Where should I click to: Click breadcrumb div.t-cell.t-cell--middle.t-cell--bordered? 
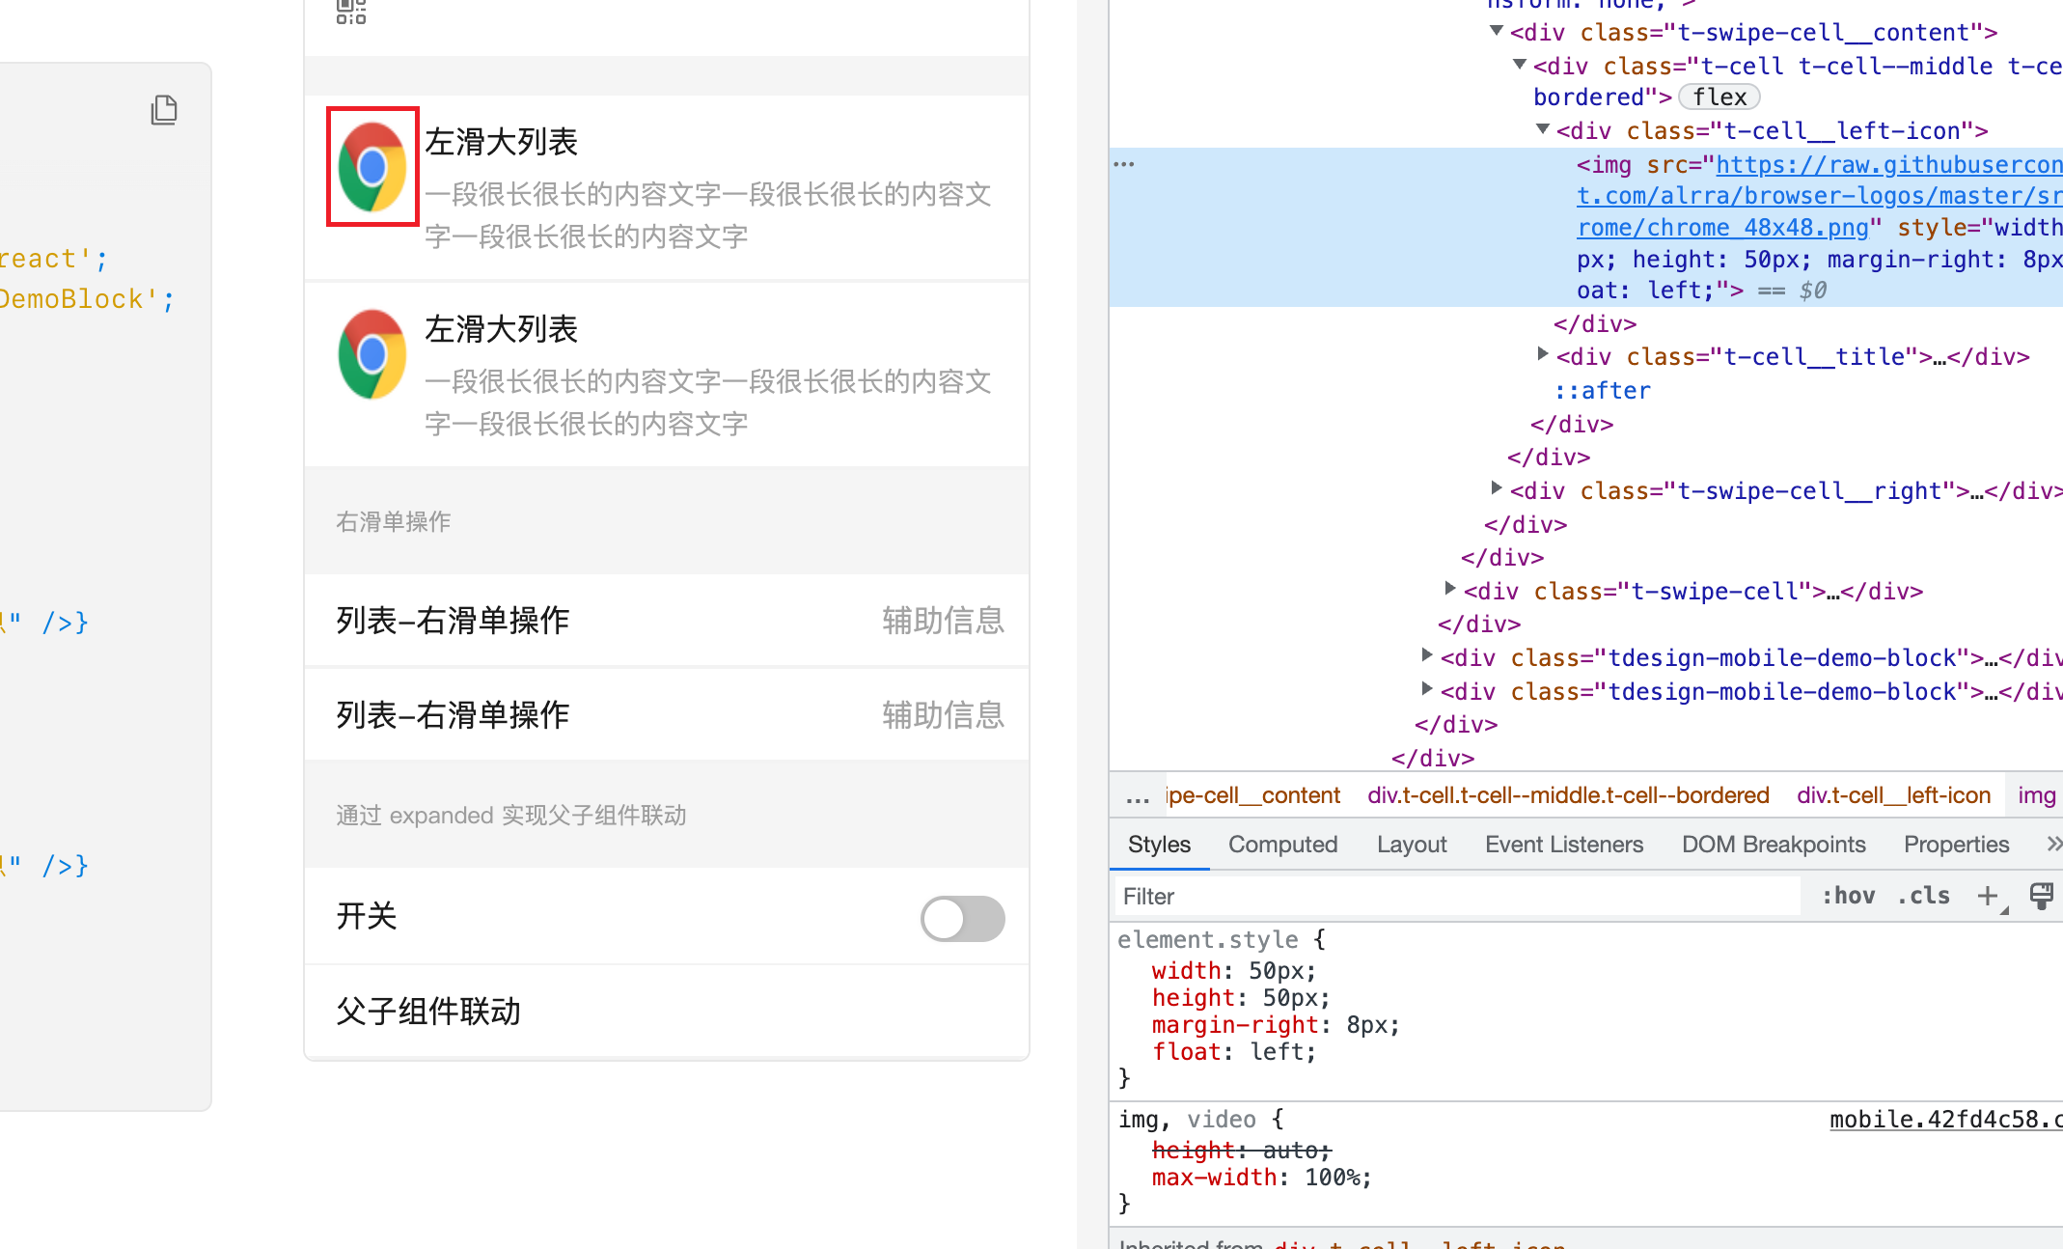tap(1568, 795)
